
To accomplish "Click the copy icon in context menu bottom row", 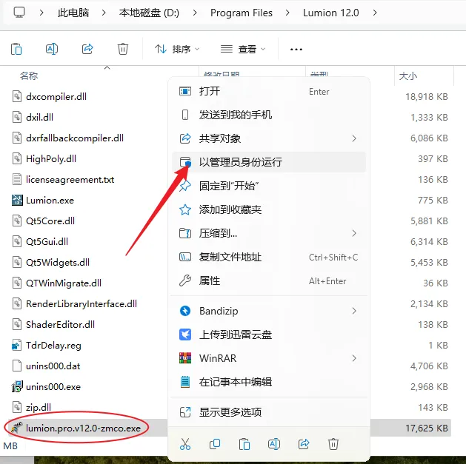I will [215, 444].
